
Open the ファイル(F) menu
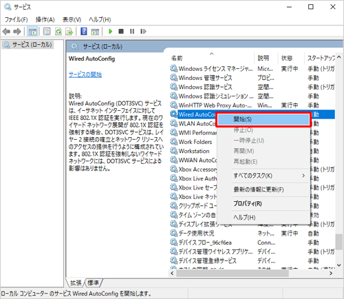tap(17, 20)
